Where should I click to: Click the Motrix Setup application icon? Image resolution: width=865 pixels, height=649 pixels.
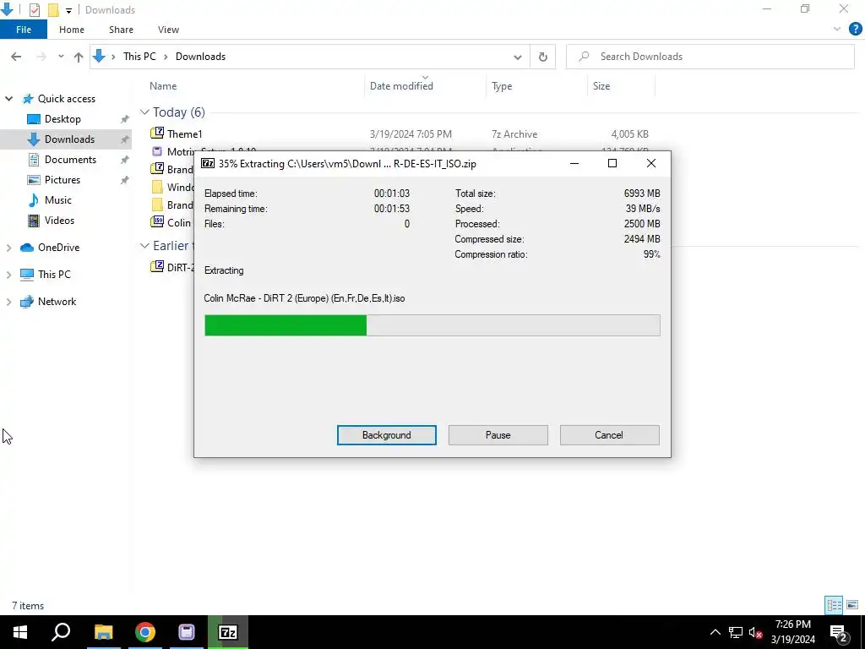coord(157,151)
